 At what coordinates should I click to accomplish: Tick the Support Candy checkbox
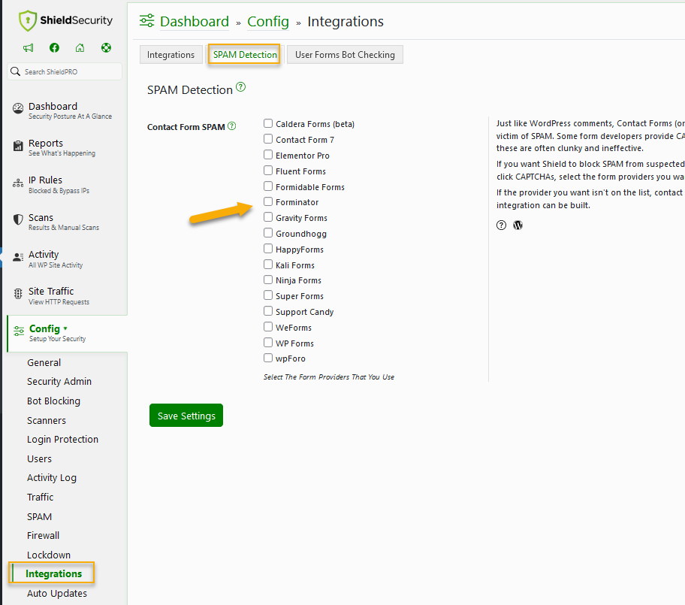(268, 311)
